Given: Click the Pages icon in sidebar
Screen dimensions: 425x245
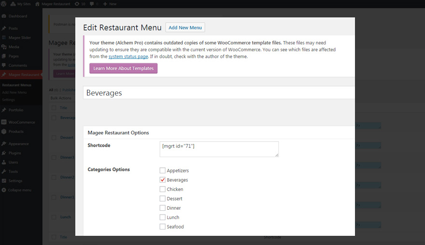Looking at the screenshot, I should point(4,56).
